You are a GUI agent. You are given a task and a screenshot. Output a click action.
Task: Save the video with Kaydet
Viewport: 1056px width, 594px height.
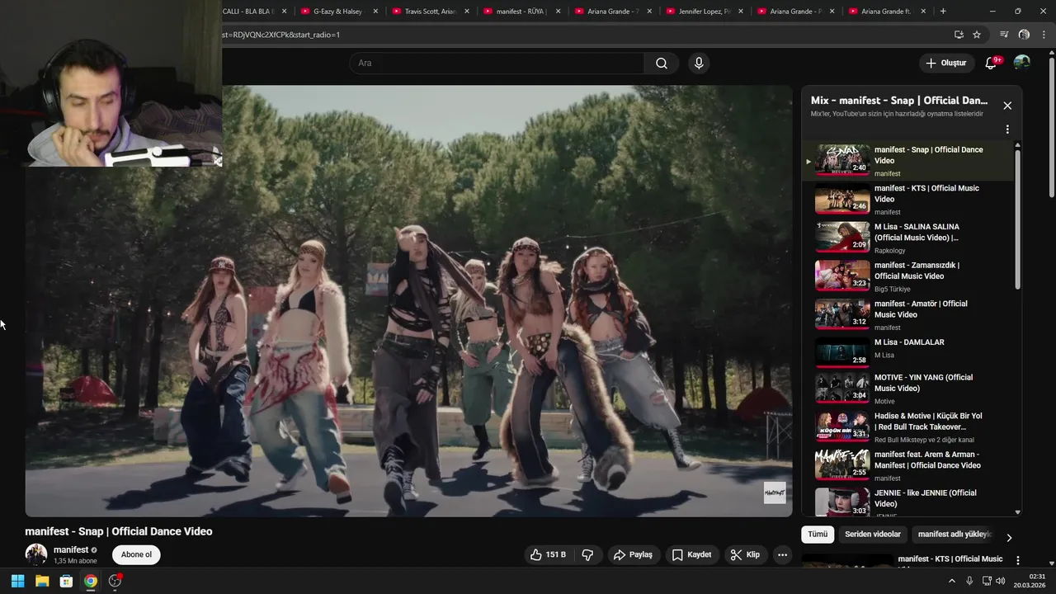pyautogui.click(x=691, y=554)
